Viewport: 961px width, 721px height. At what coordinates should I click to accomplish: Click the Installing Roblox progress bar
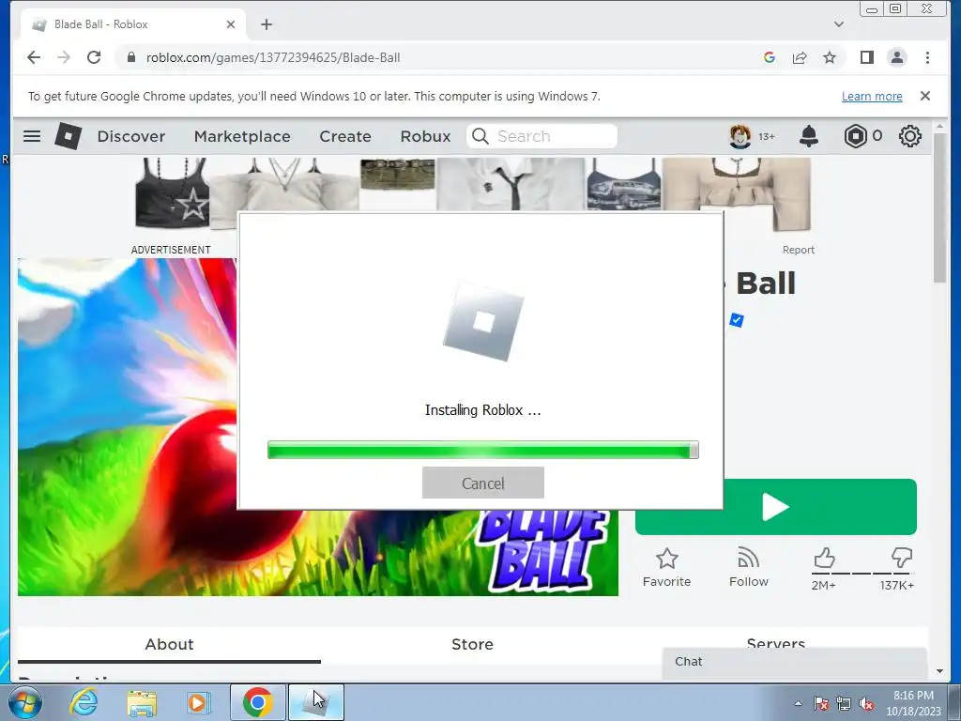click(483, 450)
